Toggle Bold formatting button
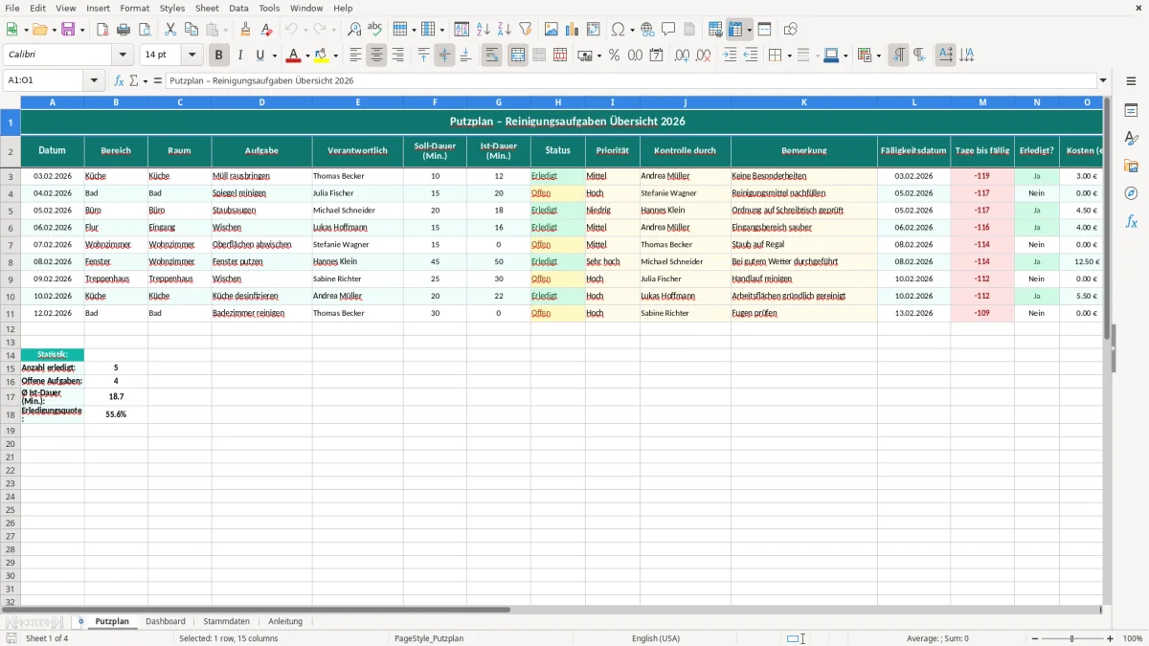1149x646 pixels. (219, 56)
